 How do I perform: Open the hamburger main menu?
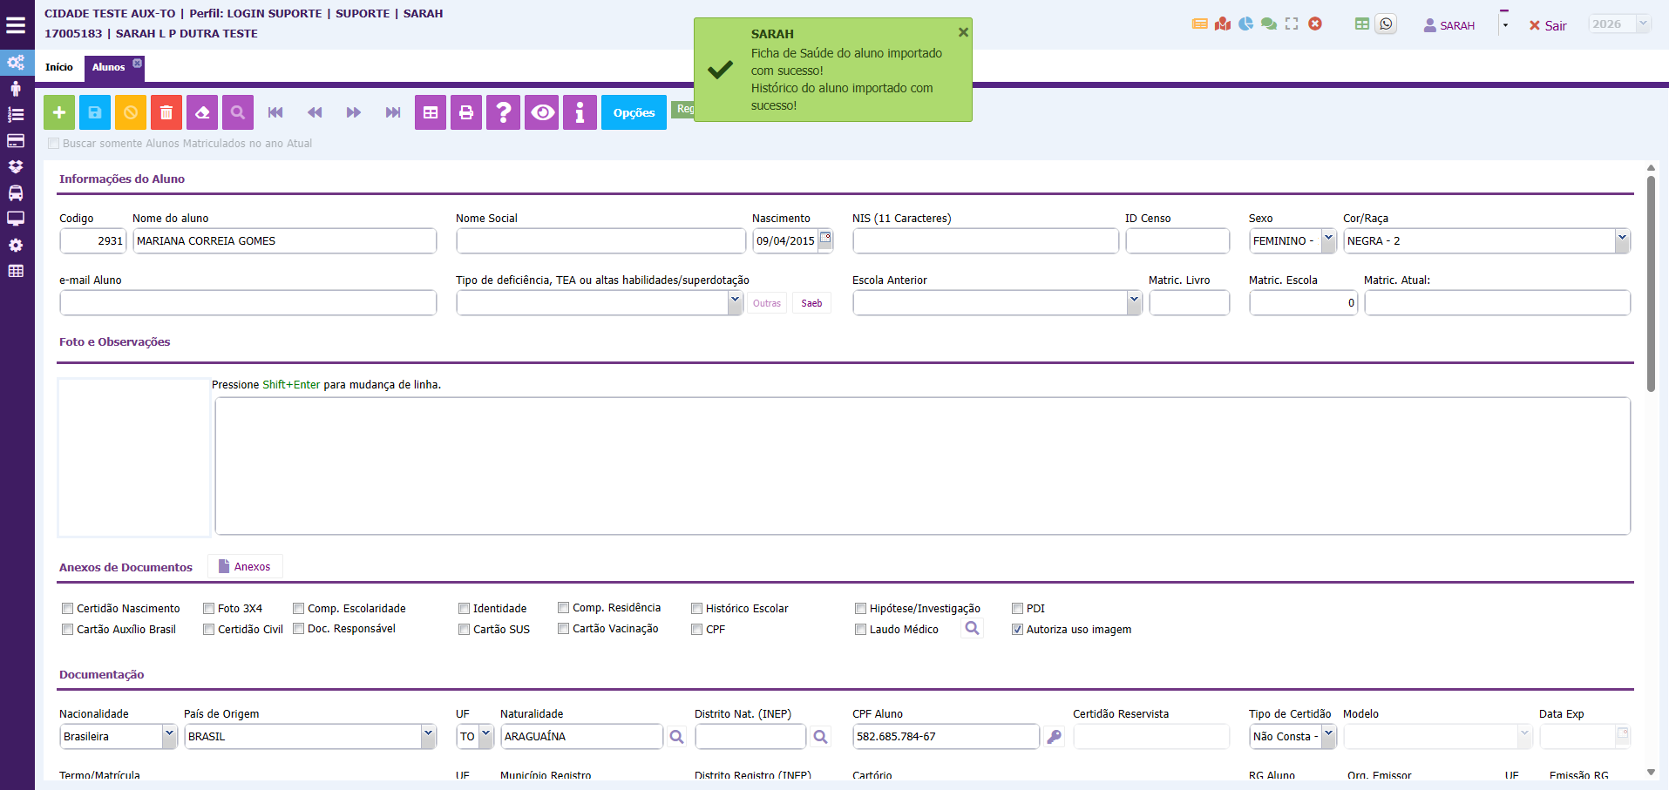point(16,25)
